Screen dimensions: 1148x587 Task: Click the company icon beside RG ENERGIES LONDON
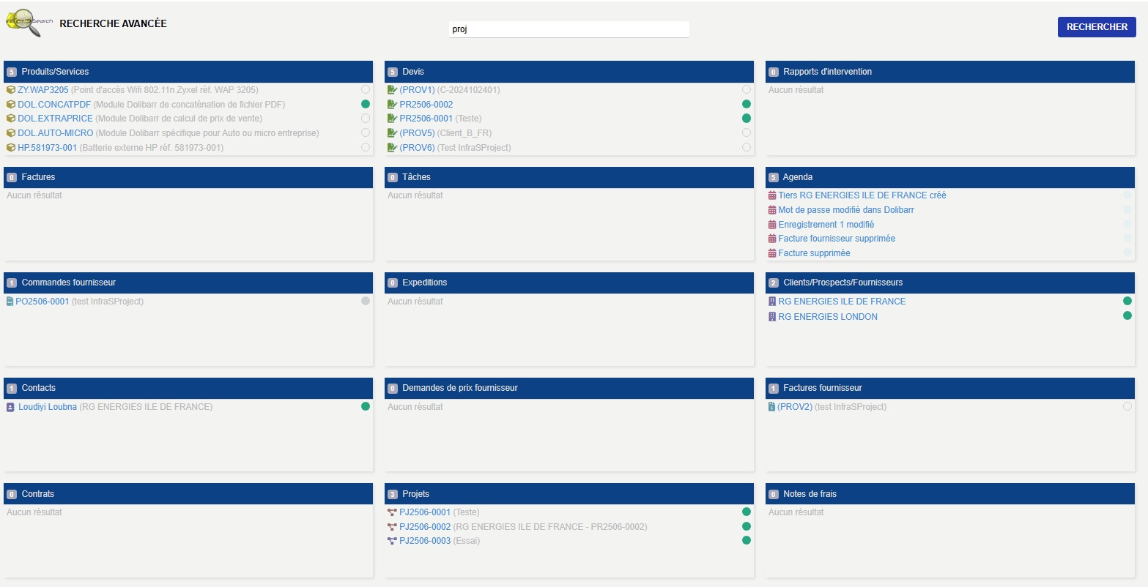pos(771,317)
